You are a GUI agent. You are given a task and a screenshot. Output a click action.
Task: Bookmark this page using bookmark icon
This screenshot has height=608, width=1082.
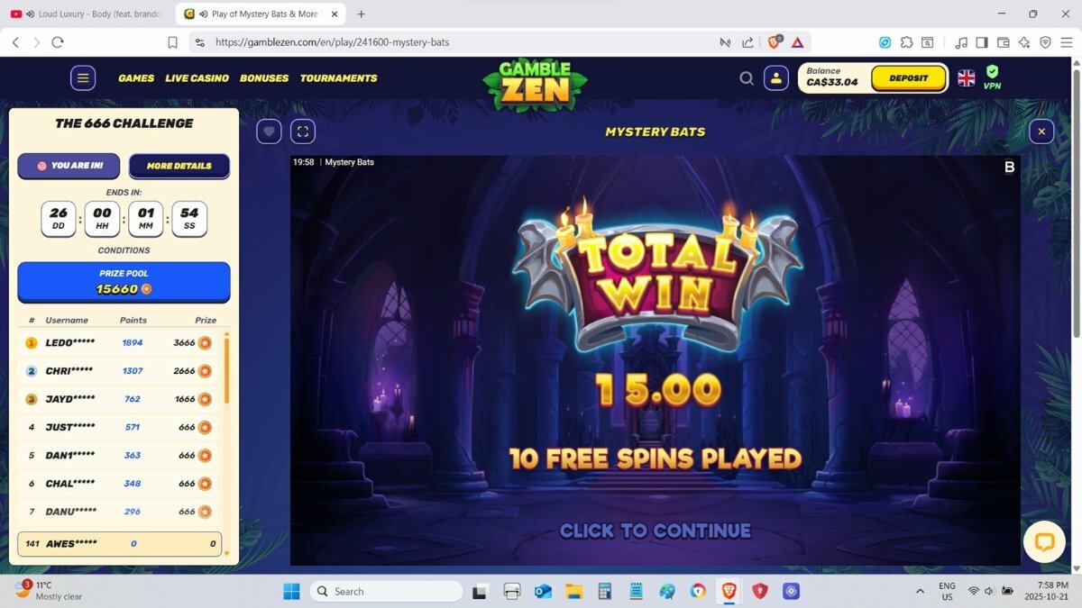tap(172, 42)
